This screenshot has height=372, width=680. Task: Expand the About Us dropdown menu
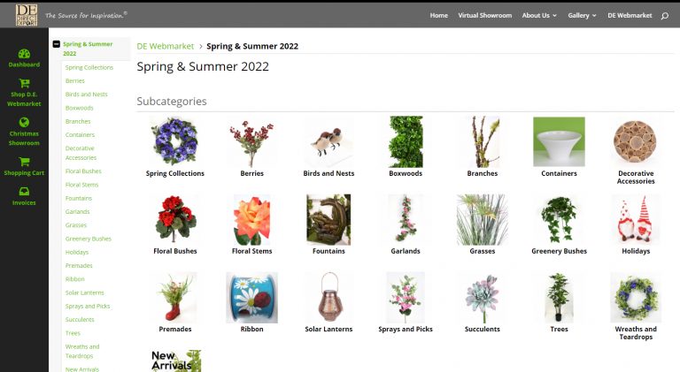[539, 15]
